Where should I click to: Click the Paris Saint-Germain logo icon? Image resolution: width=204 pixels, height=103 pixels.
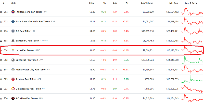[13, 22]
